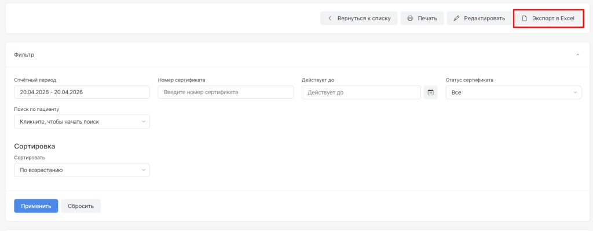The image size is (593, 231).
Task: Click the arrow in Поиск по пациенту field
Action: coord(143,121)
